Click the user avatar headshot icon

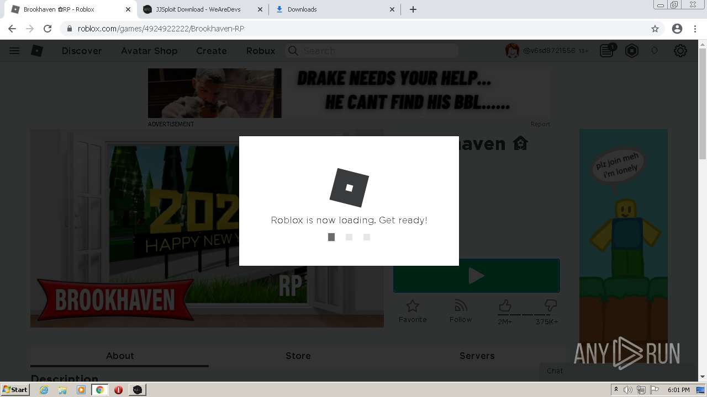[x=513, y=51]
